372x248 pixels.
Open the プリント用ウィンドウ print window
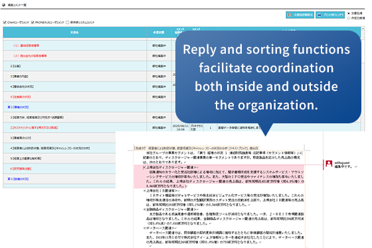(x=330, y=15)
